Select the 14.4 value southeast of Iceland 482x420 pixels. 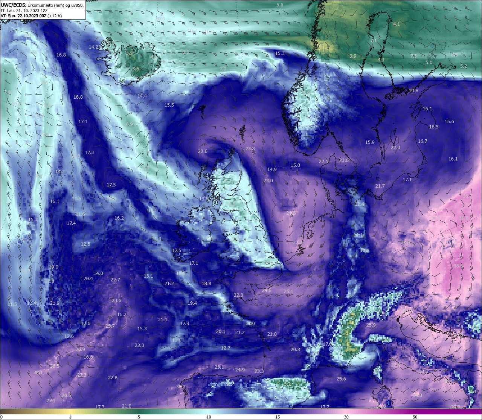pos(142,96)
